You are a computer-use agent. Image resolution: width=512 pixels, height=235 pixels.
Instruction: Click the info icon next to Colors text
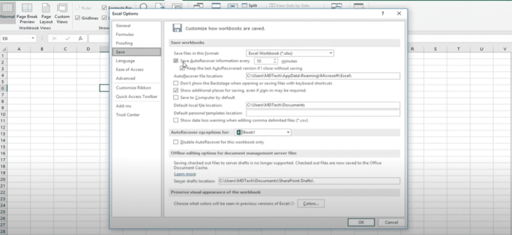tap(292, 203)
